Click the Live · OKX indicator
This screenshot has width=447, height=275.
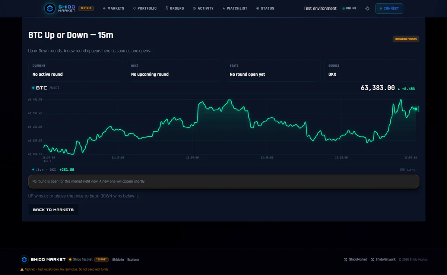click(44, 170)
